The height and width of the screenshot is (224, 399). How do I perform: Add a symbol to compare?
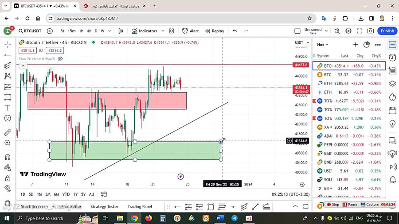[x=50, y=31]
